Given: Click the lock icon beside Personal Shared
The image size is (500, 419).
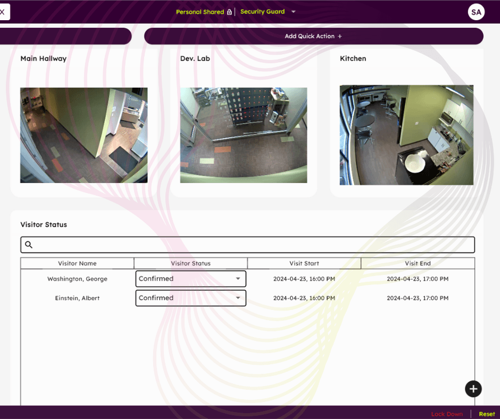Looking at the screenshot, I should (x=229, y=12).
